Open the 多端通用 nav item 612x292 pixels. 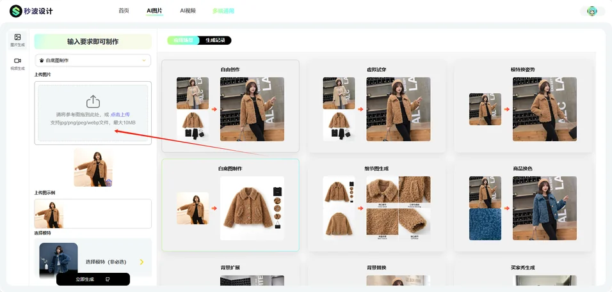(x=223, y=11)
